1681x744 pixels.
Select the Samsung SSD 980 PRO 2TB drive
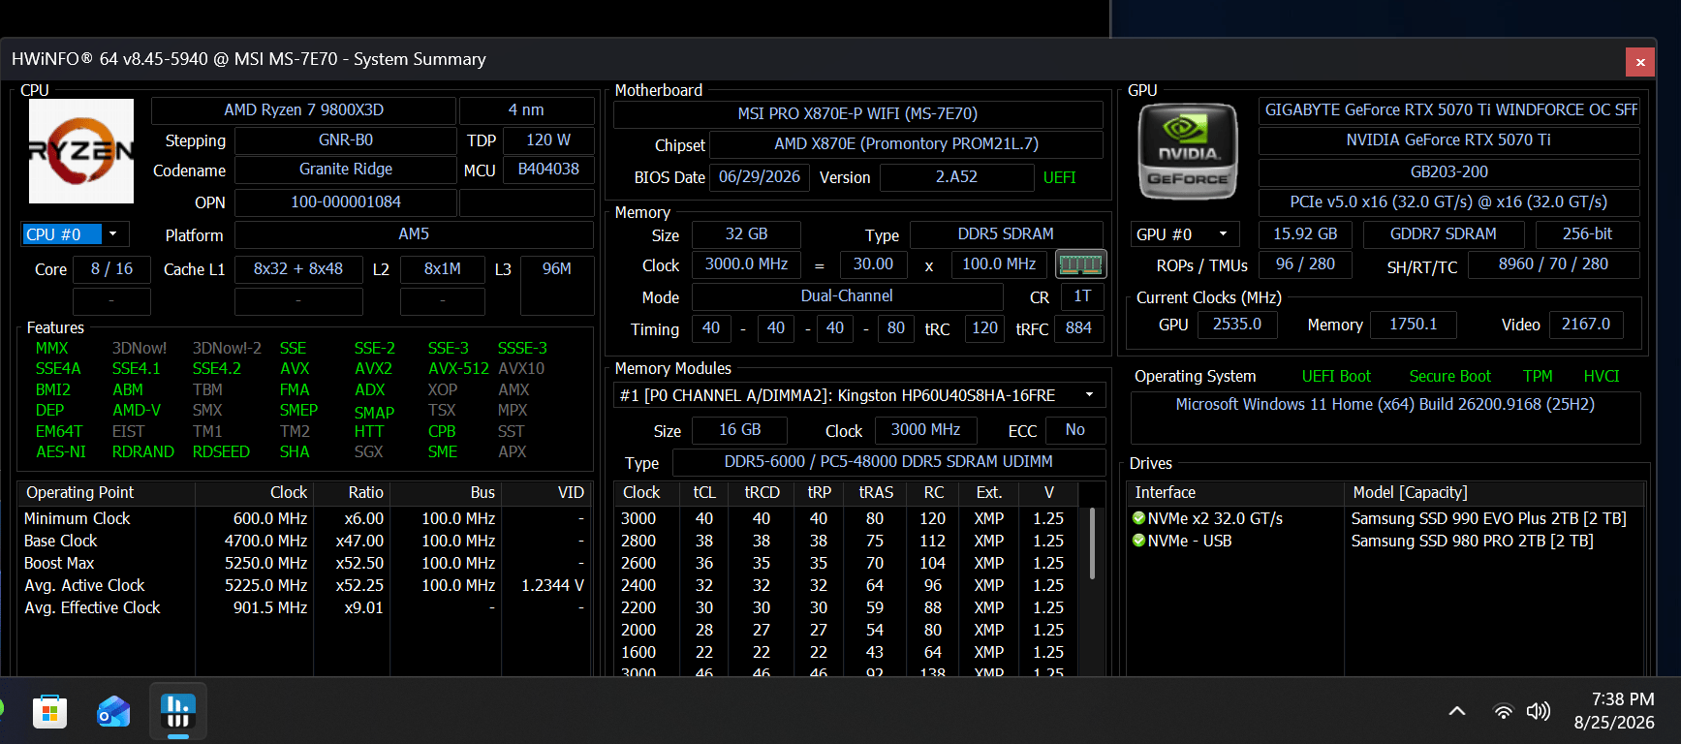tap(1473, 542)
